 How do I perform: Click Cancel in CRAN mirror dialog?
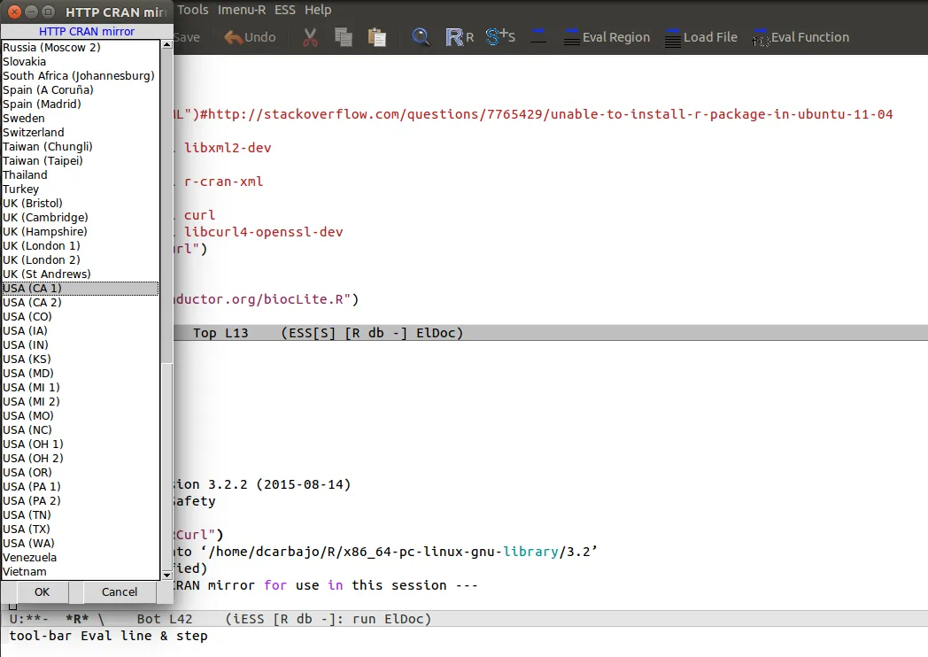[120, 591]
